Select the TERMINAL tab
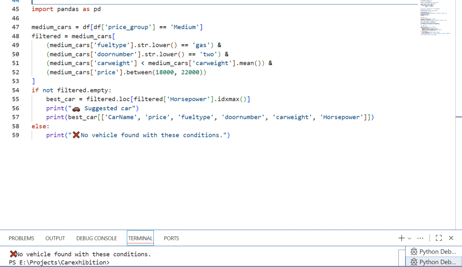This screenshot has width=462, height=267. [140, 238]
